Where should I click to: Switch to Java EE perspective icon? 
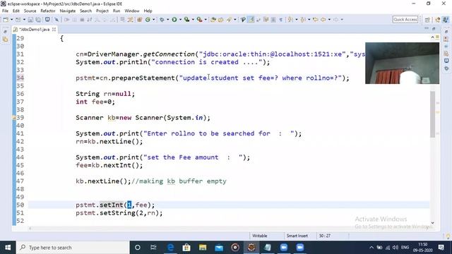(x=438, y=20)
